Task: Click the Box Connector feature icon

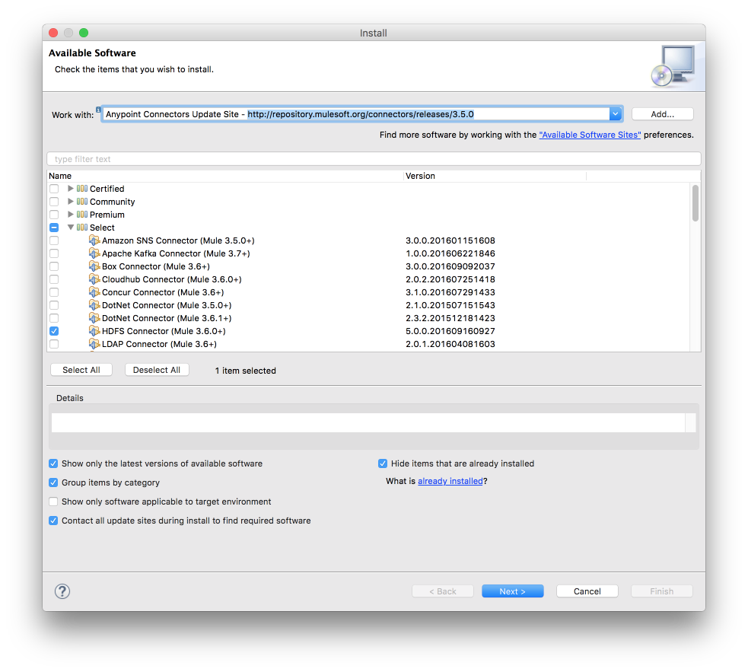Action: [x=94, y=266]
